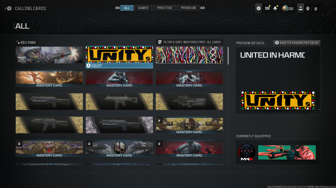Go back using the B button icon
Image resolution: width=336 pixels, height=188 pixels.
(9, 9)
